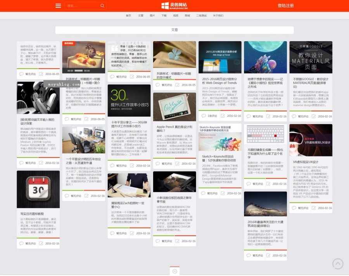Open article title VR虚拟现实UX设计
Viewport: 349px width, 276px height.
306,162
